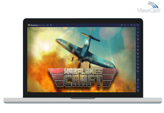The height and width of the screenshot is (113, 164).
Task: Open recent apps icon at sidebar bottom
Action: tap(138, 90)
